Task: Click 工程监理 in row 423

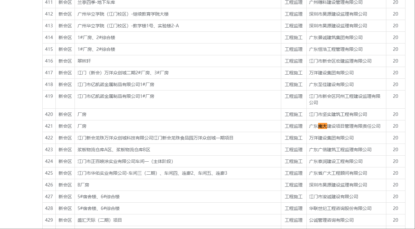Action: click(293, 150)
